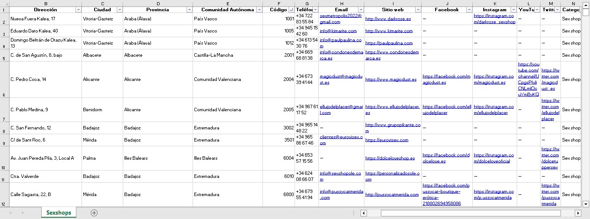Switch to the Sexshops sheet tab

coord(59,213)
